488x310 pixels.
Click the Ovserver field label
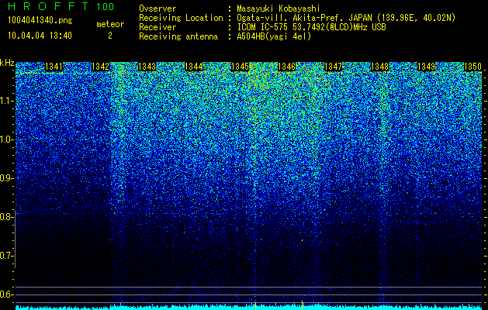pyautogui.click(x=157, y=9)
